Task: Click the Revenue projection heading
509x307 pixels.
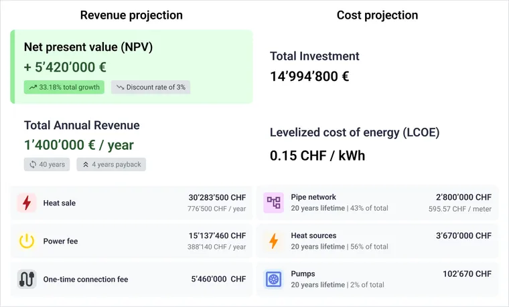Action: tap(131, 15)
